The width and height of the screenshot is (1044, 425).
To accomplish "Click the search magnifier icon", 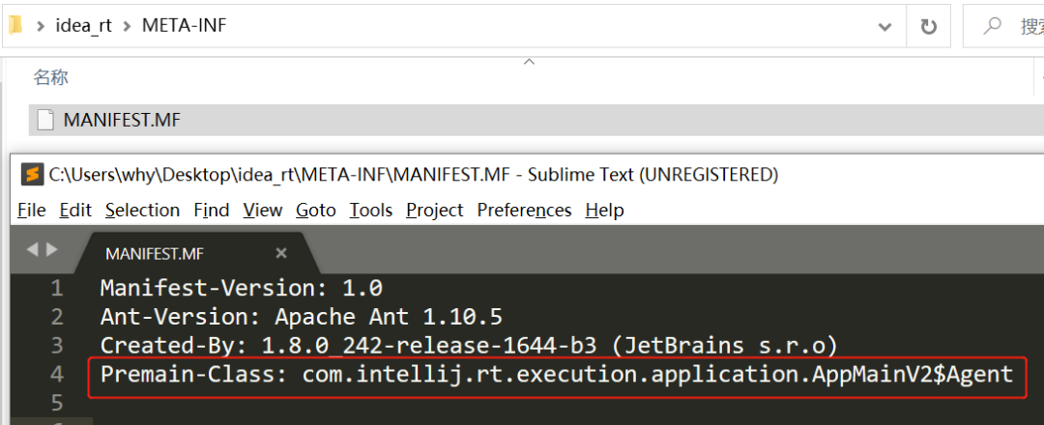I will coord(992,26).
